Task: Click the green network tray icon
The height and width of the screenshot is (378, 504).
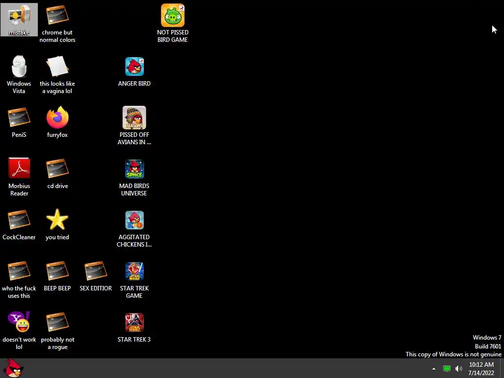Action: click(447, 369)
